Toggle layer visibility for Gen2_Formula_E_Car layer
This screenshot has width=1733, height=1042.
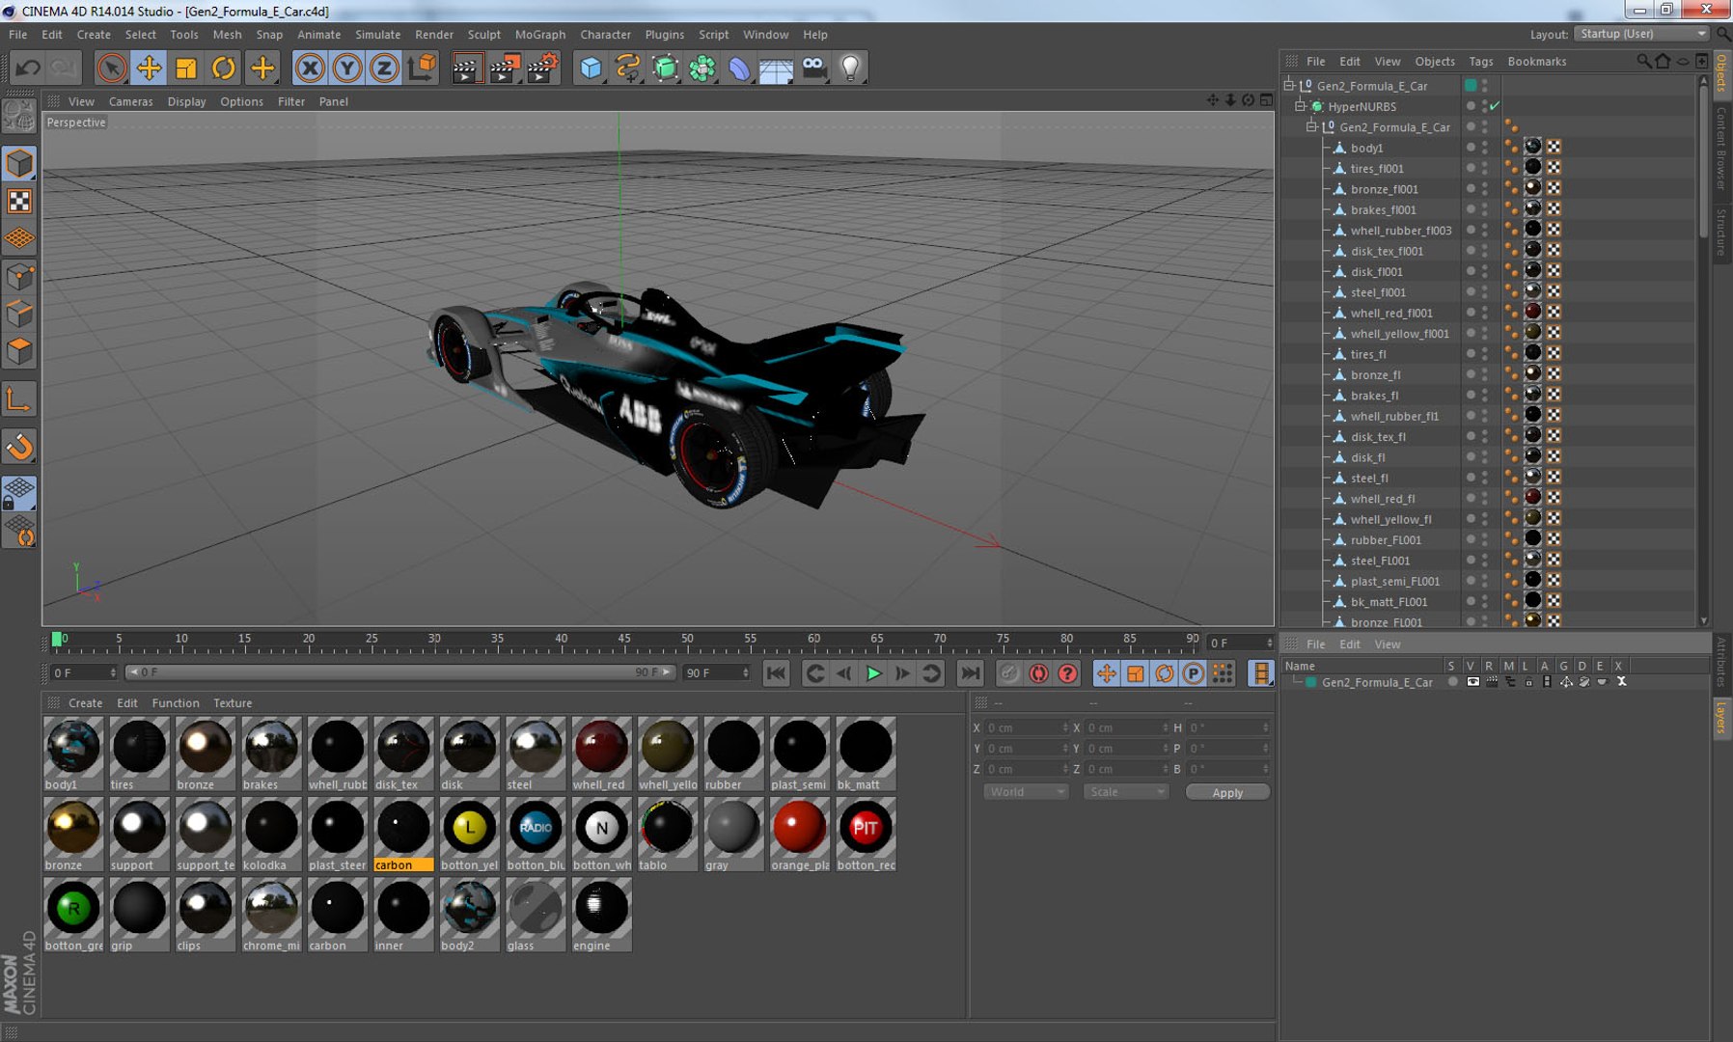click(x=1472, y=682)
